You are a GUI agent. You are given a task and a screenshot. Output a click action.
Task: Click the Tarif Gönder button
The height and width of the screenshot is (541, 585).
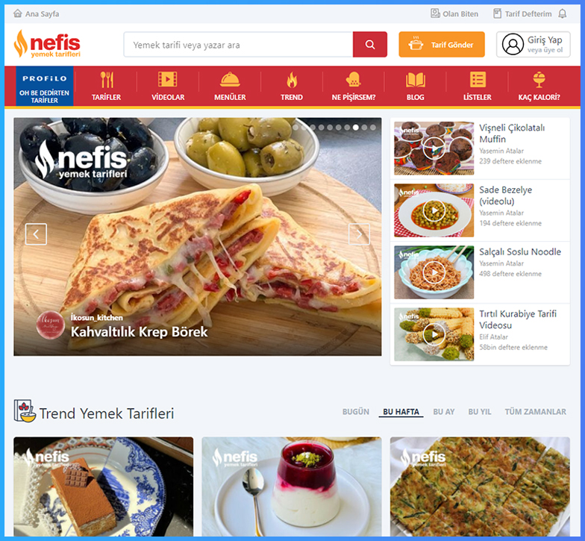click(x=442, y=45)
